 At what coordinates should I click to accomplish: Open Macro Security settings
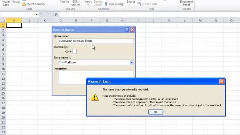click(33, 4)
